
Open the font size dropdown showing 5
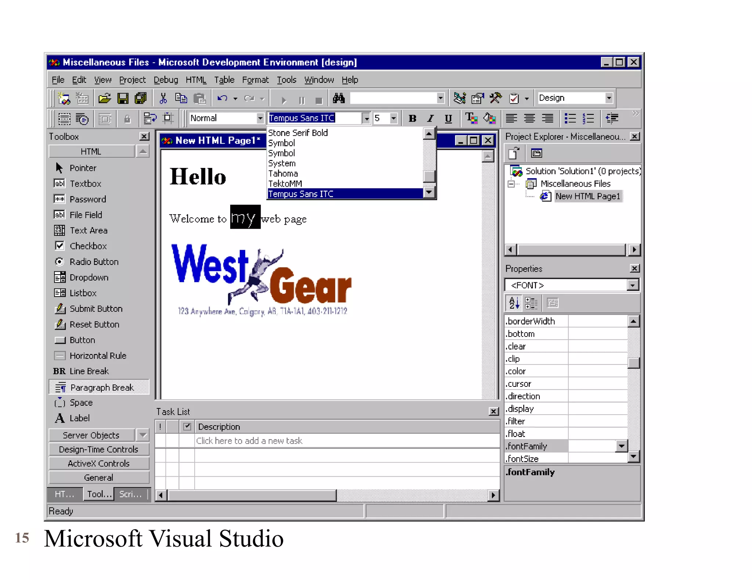coord(393,118)
